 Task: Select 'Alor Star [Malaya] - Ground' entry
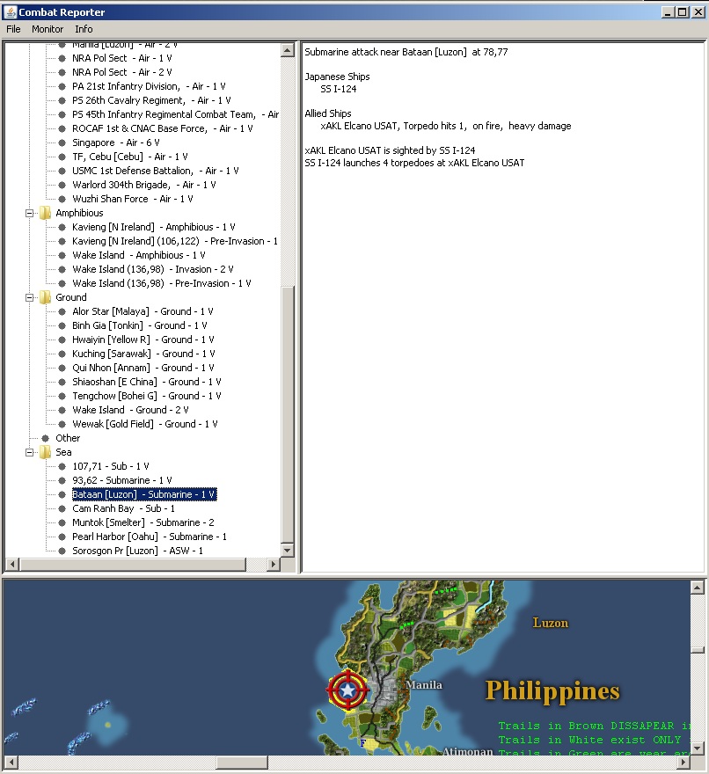pyautogui.click(x=143, y=311)
